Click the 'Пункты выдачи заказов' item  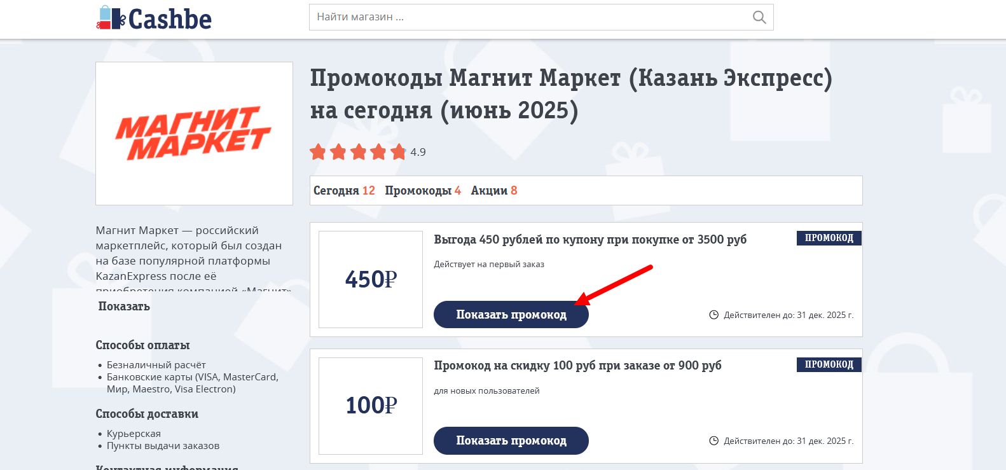163,446
